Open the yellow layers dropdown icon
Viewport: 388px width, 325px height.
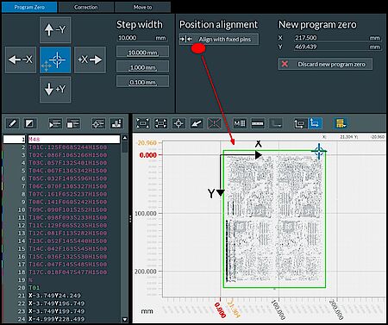coord(341,123)
